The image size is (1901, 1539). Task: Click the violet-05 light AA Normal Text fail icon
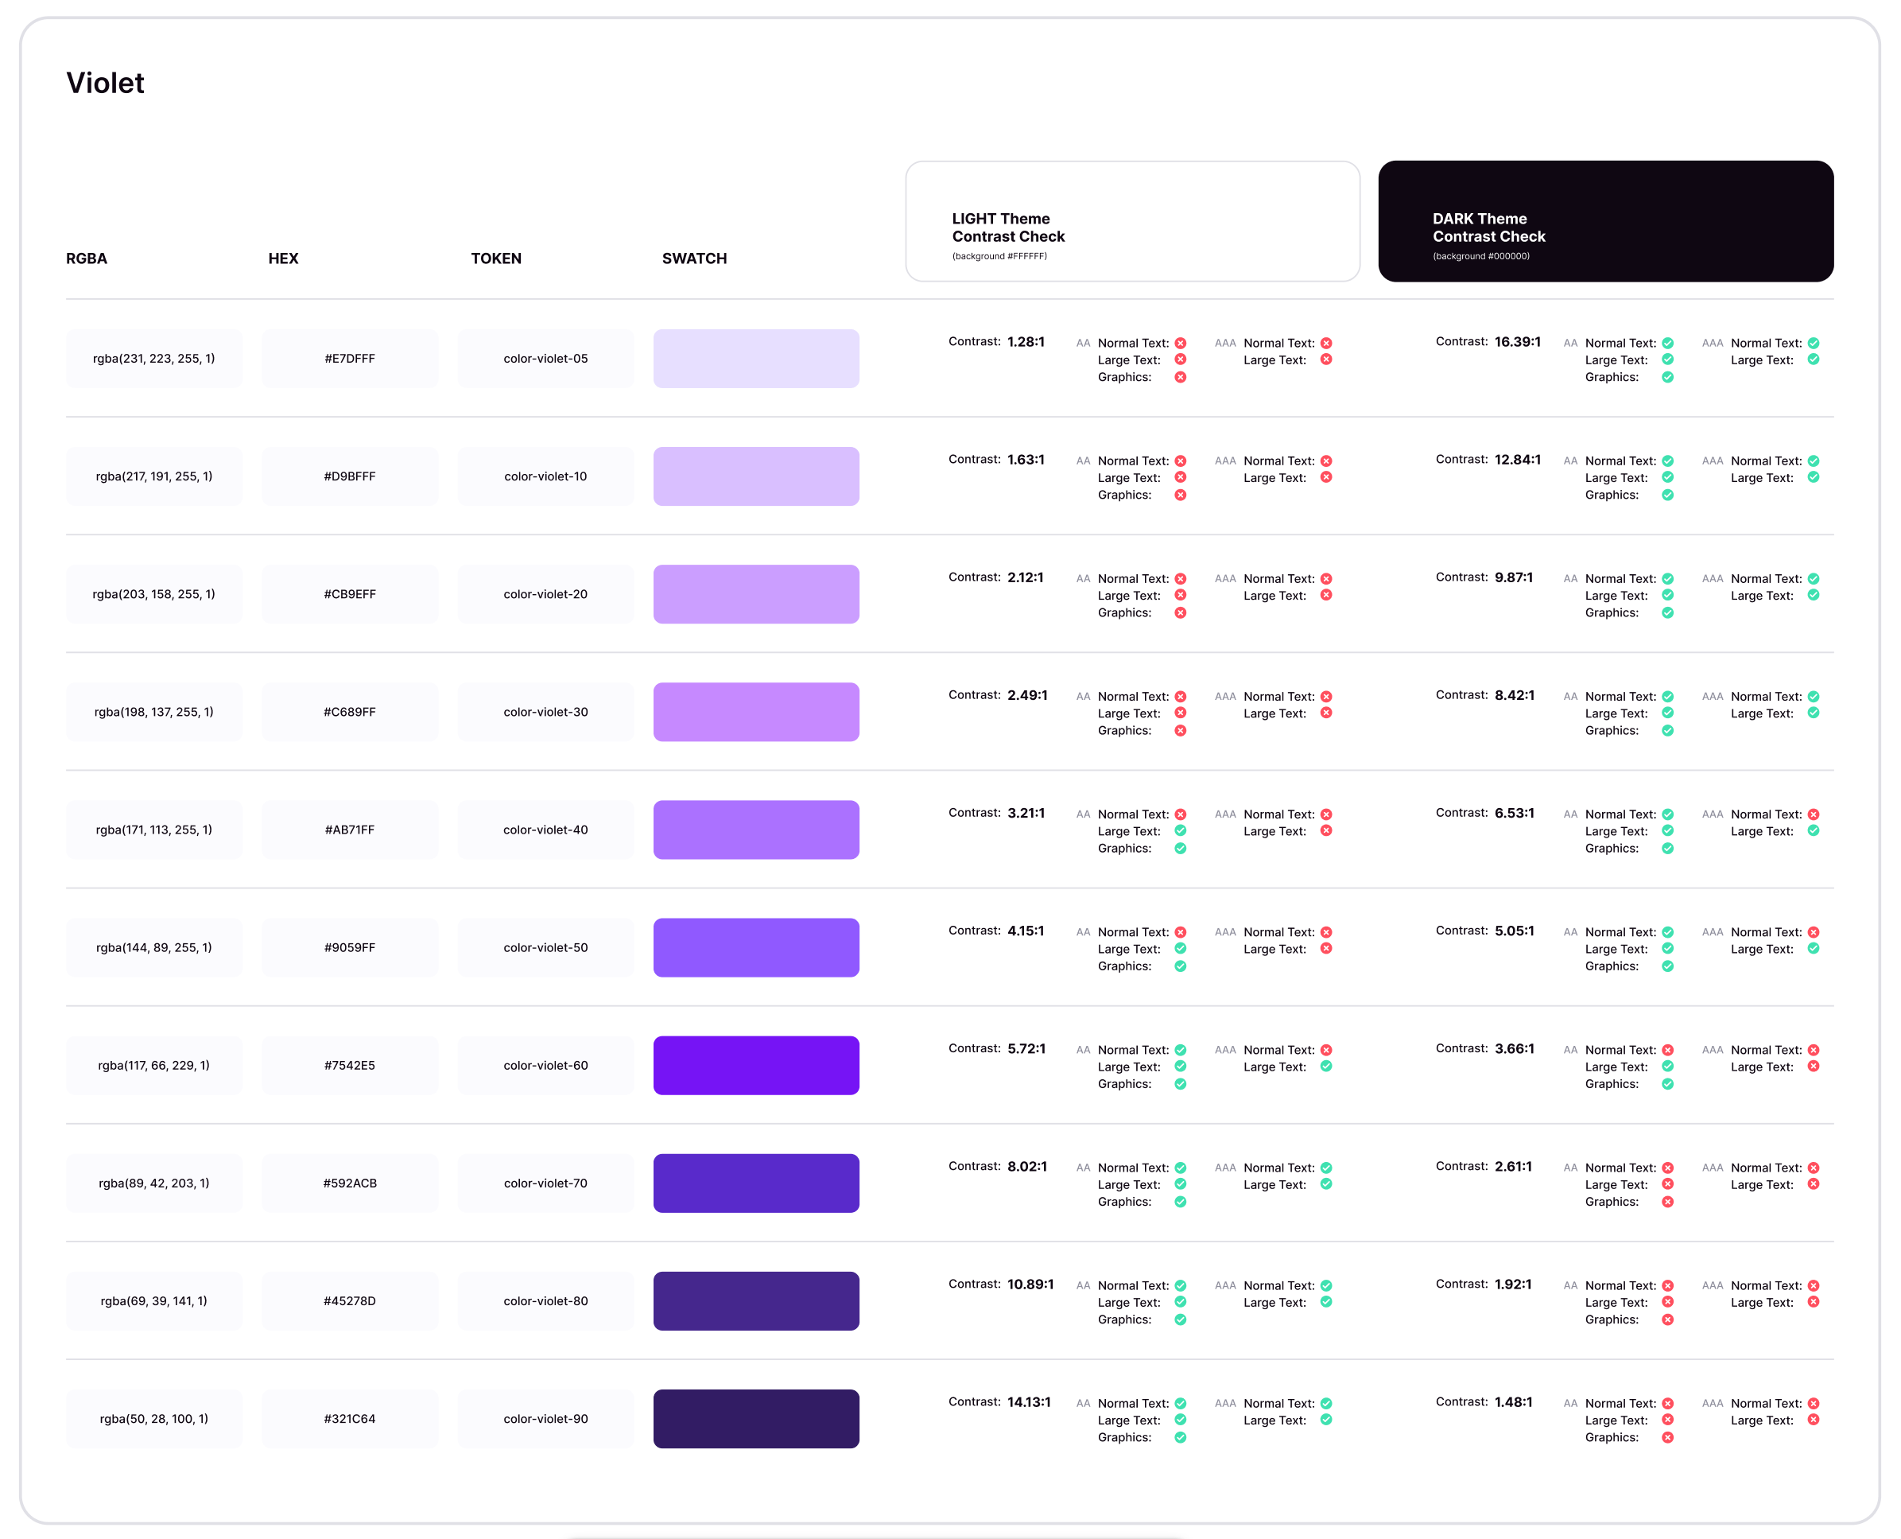1181,343
